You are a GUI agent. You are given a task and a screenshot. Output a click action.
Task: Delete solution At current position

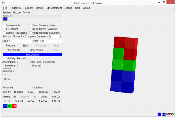coord(35,97)
